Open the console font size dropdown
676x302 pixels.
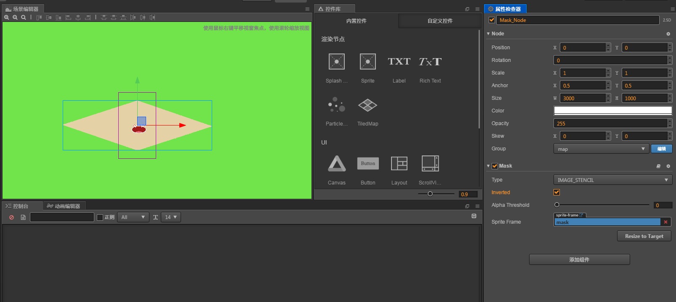170,217
